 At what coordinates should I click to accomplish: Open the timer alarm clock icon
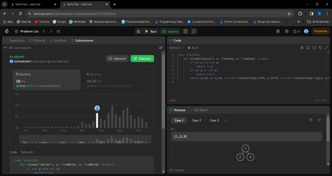pyautogui.click(x=186, y=31)
